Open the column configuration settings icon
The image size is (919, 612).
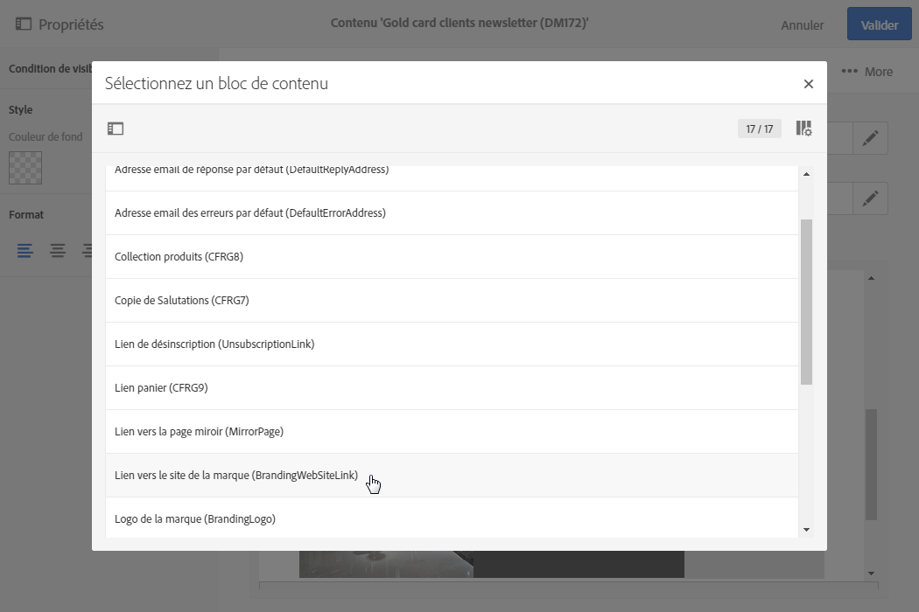click(x=803, y=129)
